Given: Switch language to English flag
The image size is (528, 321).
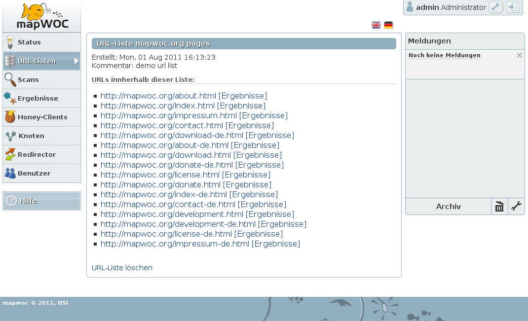Looking at the screenshot, I should coord(376,25).
